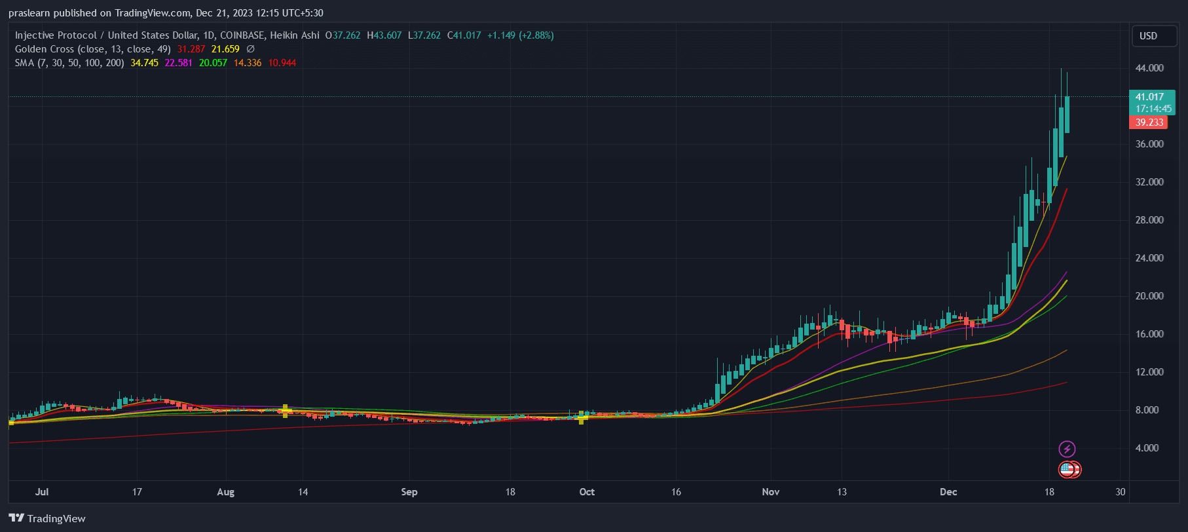Click the Dec label on the time axis
The height and width of the screenshot is (532, 1188).
[948, 492]
